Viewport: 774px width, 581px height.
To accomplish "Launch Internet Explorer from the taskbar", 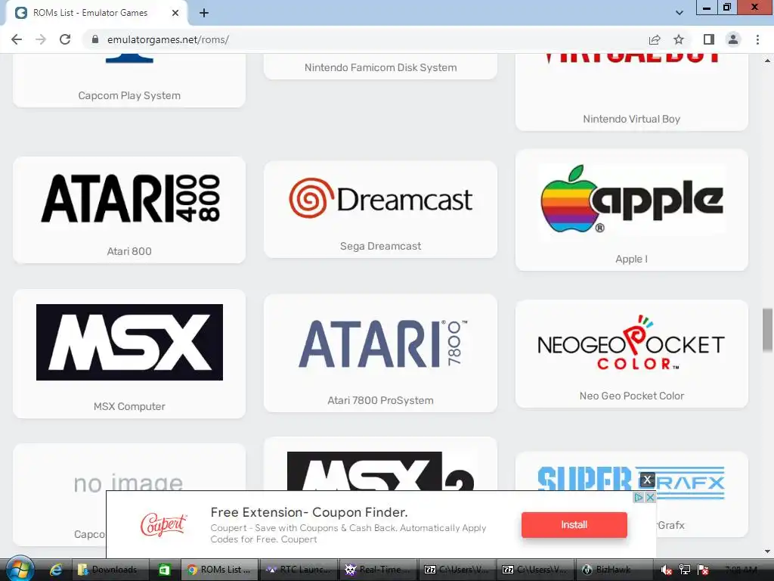I will coord(56,570).
